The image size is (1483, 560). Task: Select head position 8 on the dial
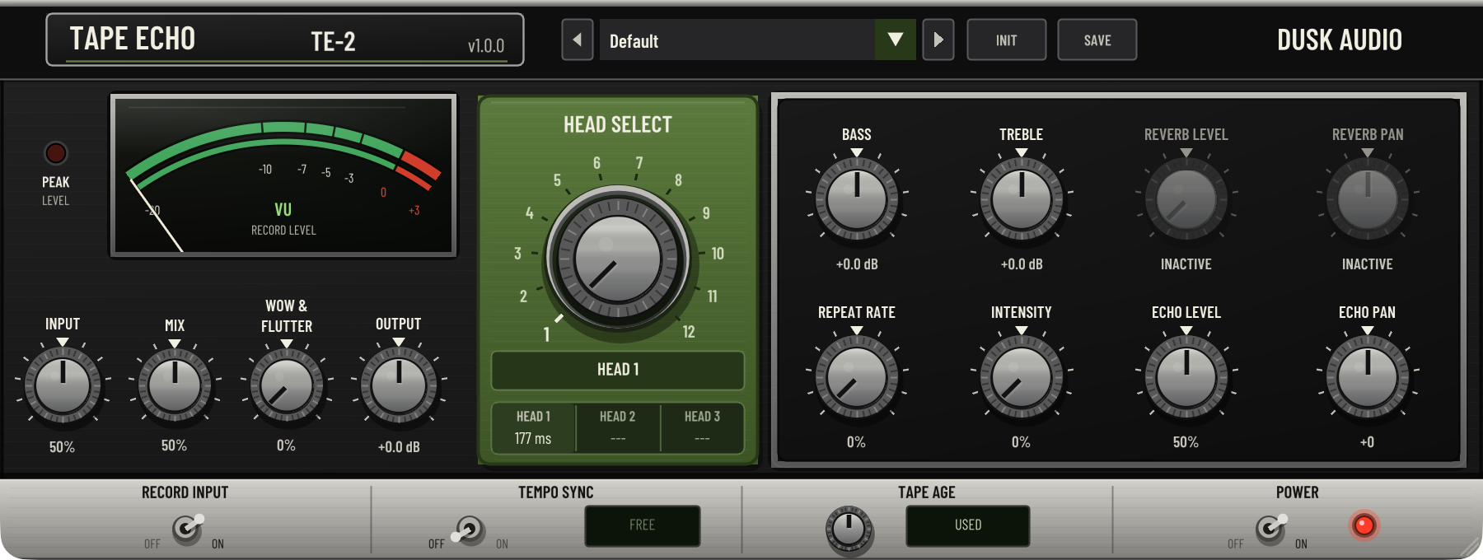point(678,180)
